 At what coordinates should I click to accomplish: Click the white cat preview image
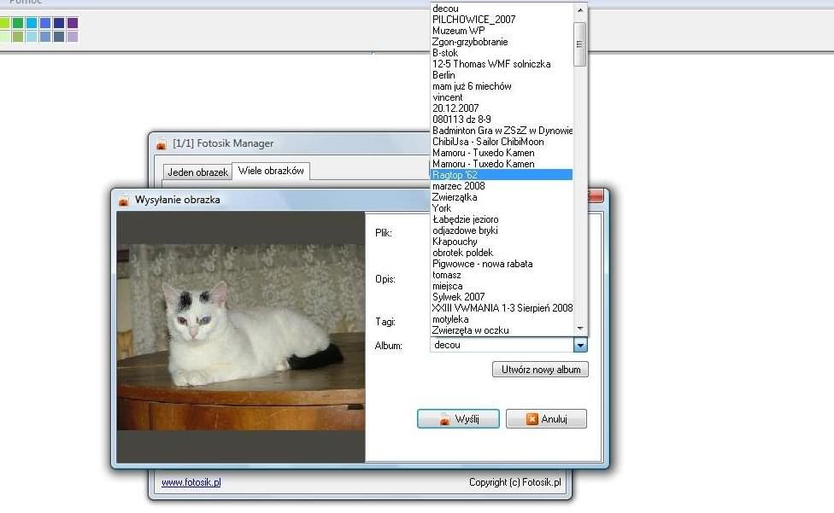point(241,336)
